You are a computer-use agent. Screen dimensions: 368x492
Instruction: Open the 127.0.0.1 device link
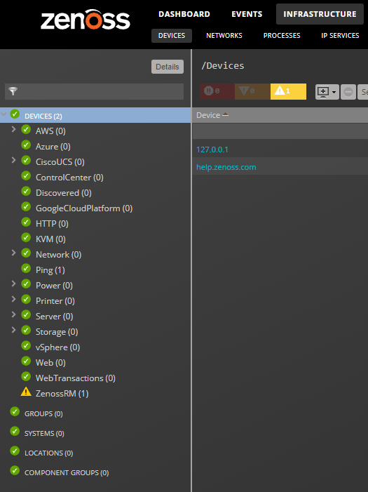click(x=212, y=149)
